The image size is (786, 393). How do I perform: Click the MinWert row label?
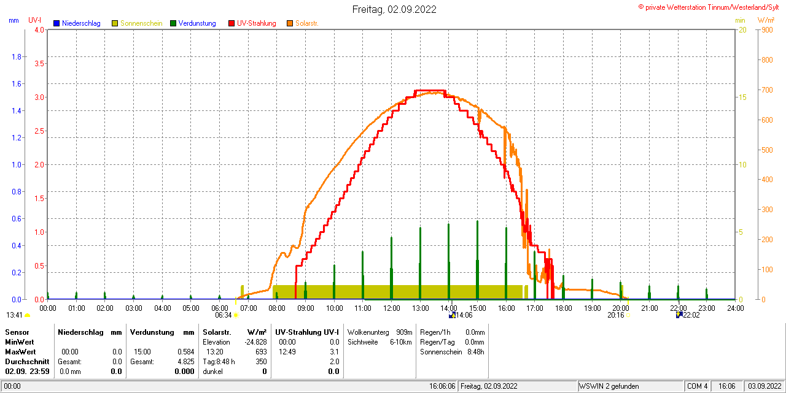coord(20,341)
